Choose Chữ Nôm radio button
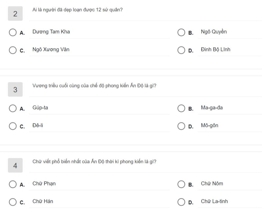262x209 pixels. click(x=181, y=184)
